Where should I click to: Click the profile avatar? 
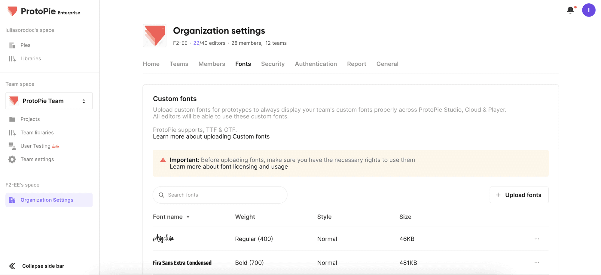(x=589, y=10)
